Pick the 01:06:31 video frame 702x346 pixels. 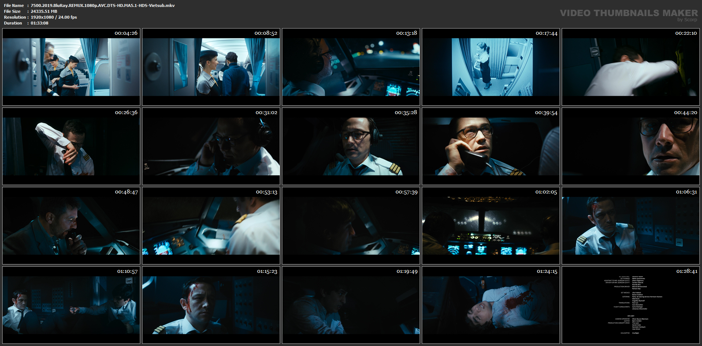click(631, 226)
